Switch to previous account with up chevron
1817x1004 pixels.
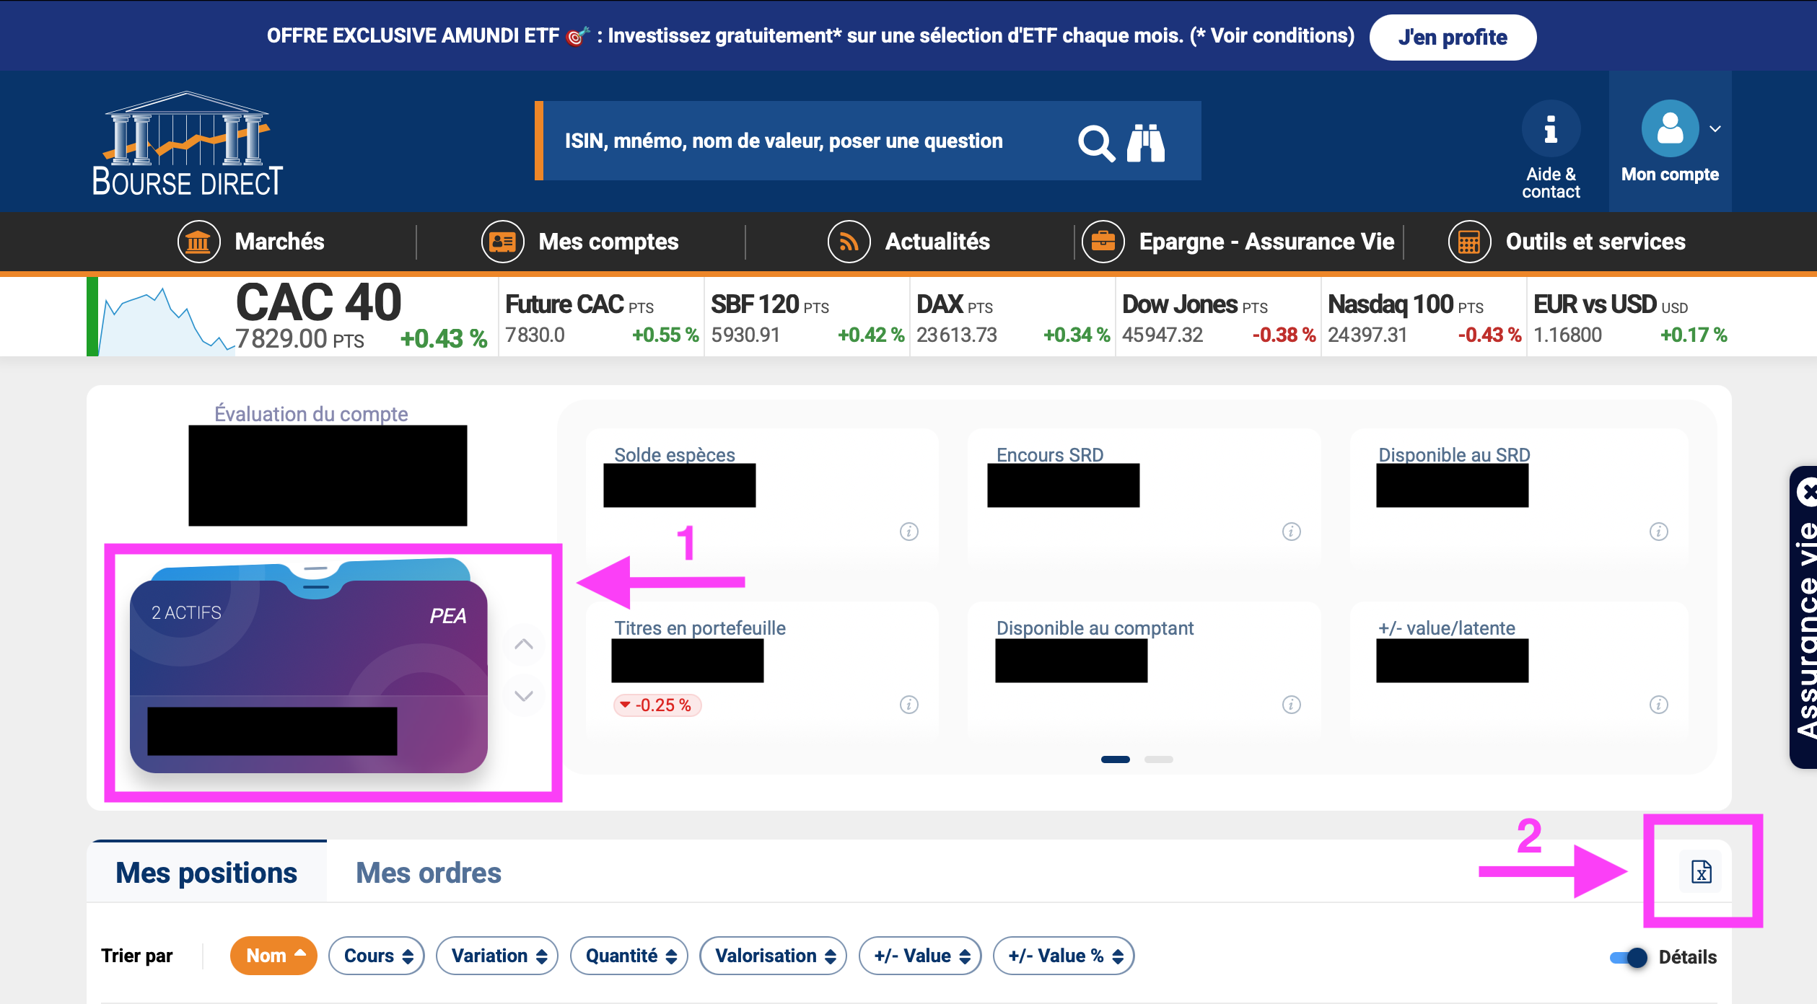point(524,644)
